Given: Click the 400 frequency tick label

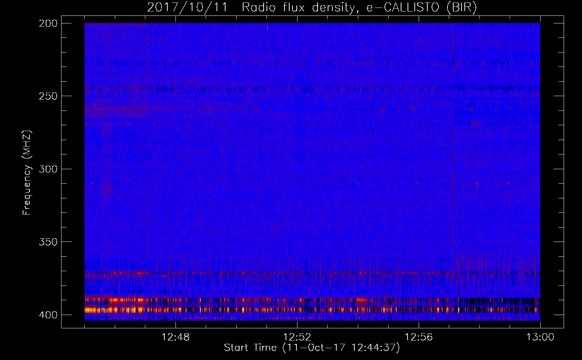Looking at the screenshot, I should (48, 315).
